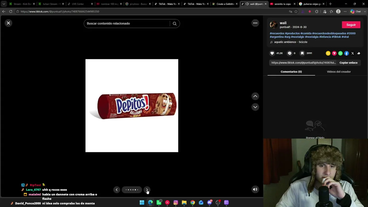Screen dimensions: 368x207
Task: Share the post to WhatsApp
Action: tap(340, 53)
